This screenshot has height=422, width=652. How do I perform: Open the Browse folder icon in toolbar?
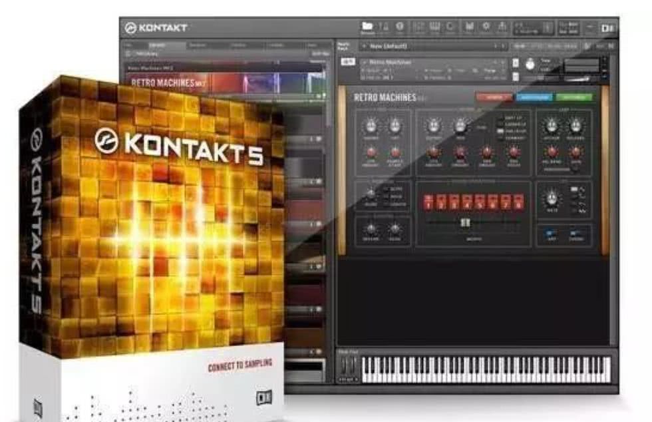click(367, 27)
